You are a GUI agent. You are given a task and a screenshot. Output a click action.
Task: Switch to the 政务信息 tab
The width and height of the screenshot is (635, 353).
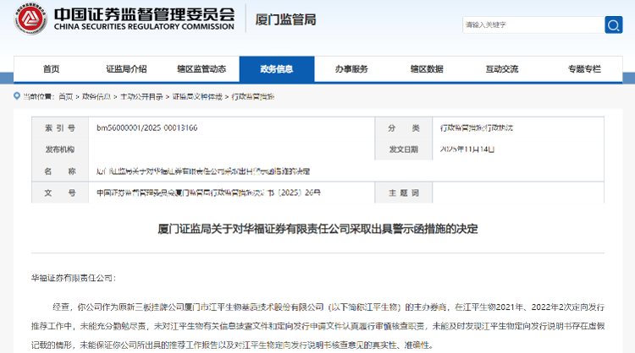276,69
